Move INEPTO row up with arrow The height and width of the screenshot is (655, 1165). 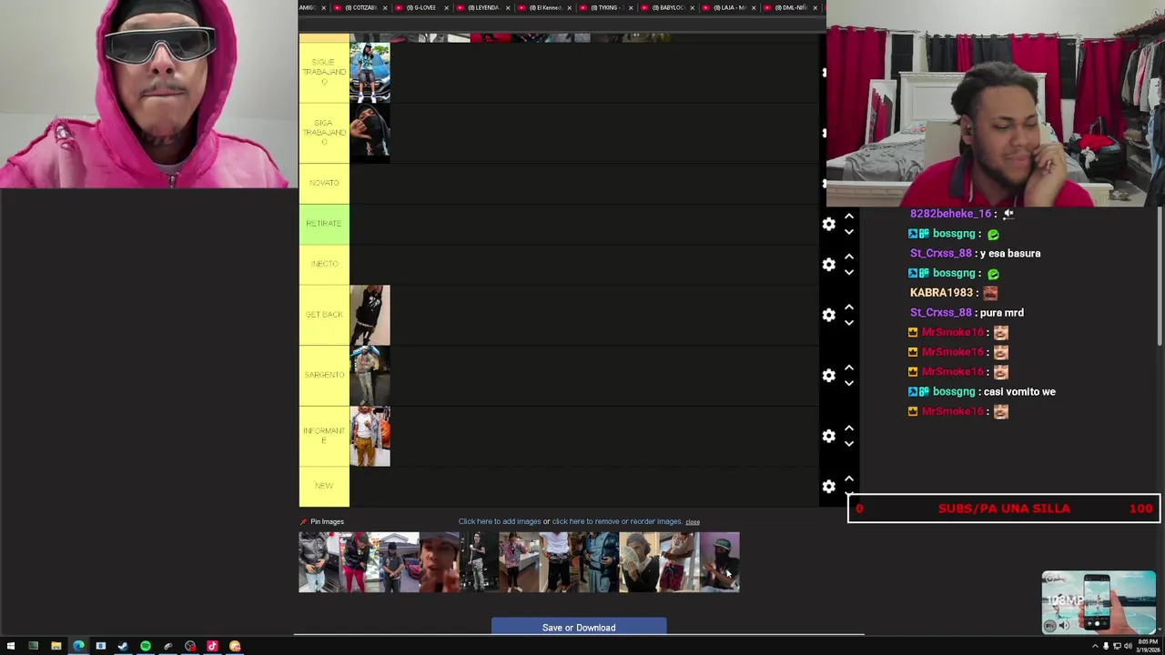[848, 257]
